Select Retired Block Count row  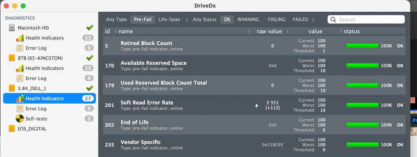pos(254,46)
